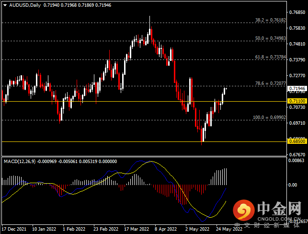Select the 78.6 = 0.72077 Fibonacci label
Image resolution: width=308 pixels, height=234 pixels.
(x=271, y=83)
